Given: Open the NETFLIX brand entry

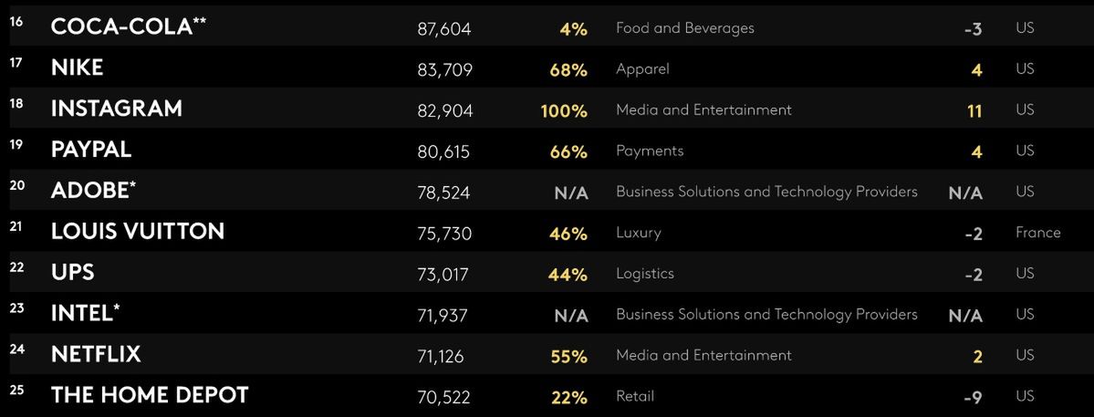Looking at the screenshot, I should 96,355.
